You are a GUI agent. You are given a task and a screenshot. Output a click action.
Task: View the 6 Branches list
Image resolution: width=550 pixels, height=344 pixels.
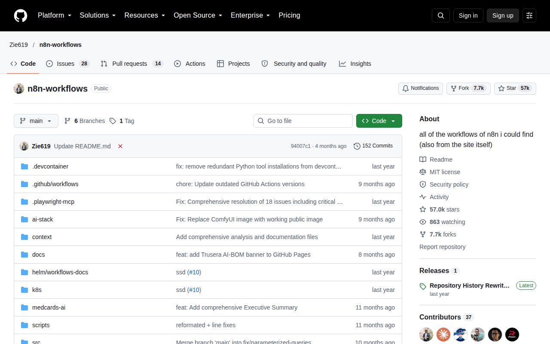[85, 121]
